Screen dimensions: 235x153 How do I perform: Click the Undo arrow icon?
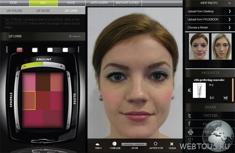coord(98,144)
